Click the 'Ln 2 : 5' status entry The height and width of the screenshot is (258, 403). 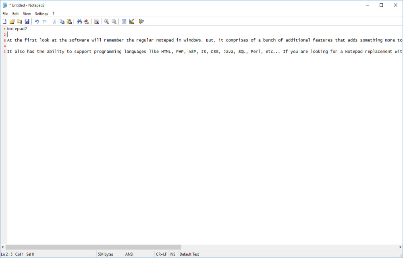click(7, 254)
